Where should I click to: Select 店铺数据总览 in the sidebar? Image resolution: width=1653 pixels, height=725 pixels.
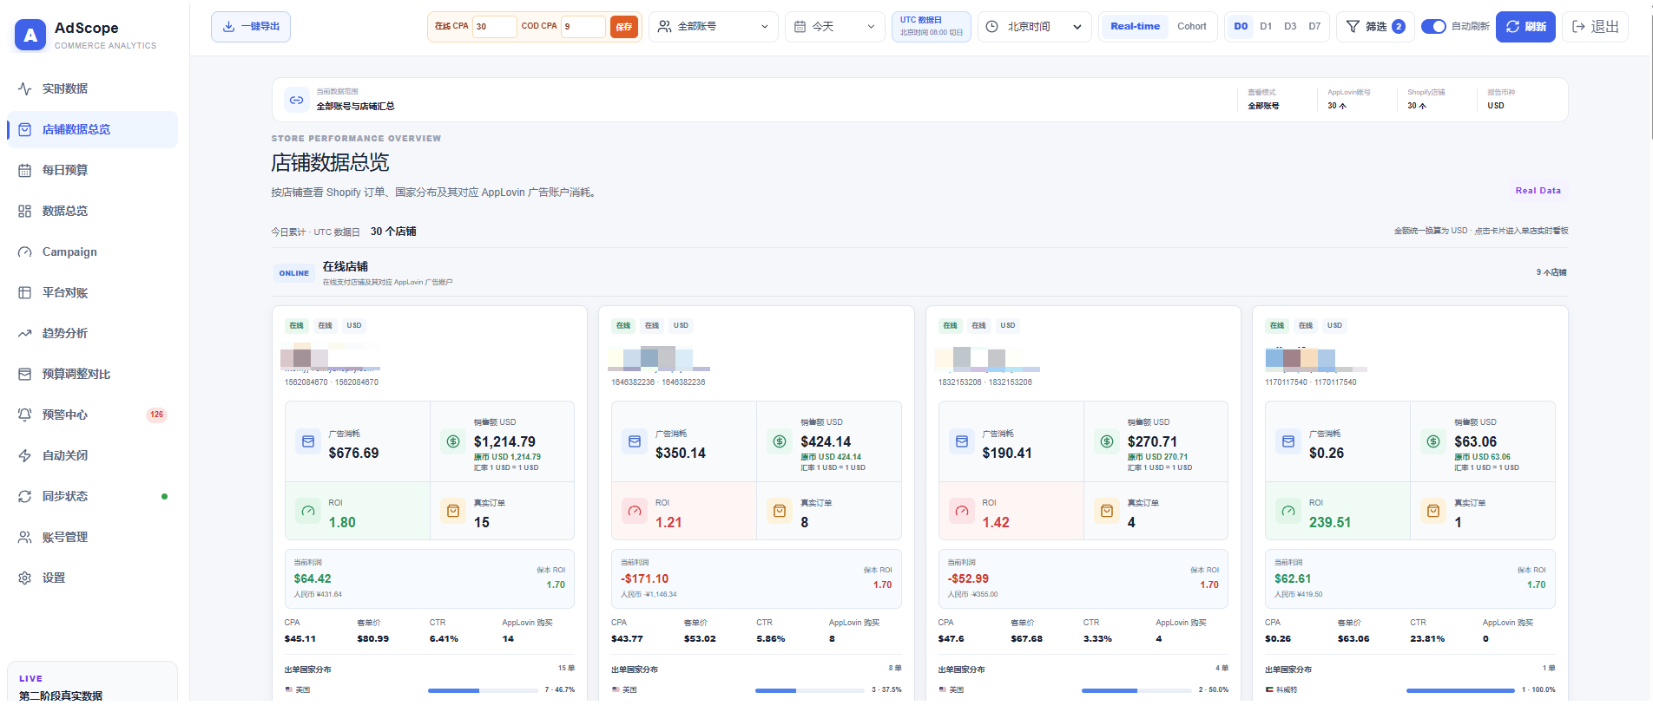tap(92, 129)
